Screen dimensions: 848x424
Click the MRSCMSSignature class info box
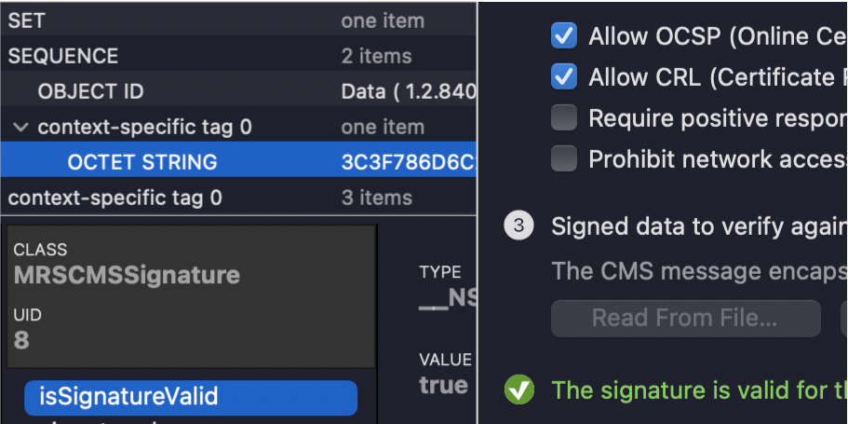(x=191, y=296)
